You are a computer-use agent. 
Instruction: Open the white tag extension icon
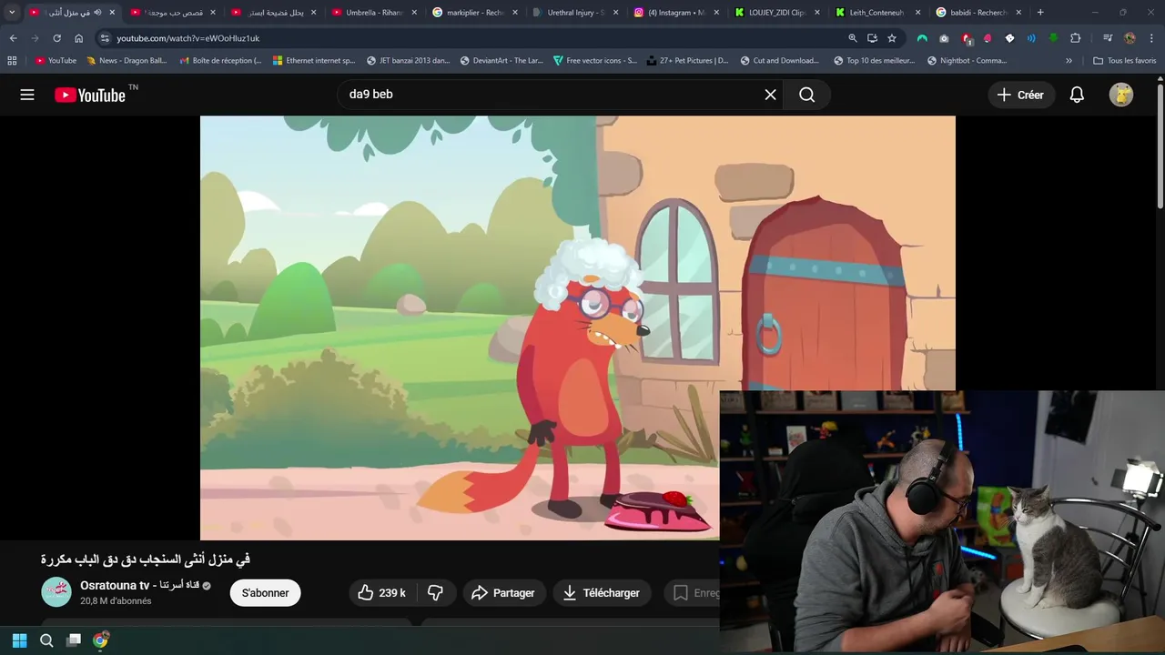point(1009,38)
